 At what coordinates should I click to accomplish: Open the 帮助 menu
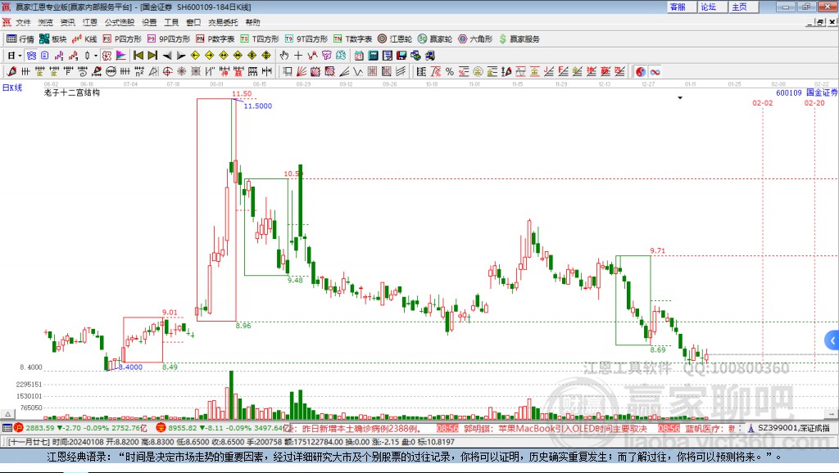[x=252, y=22]
